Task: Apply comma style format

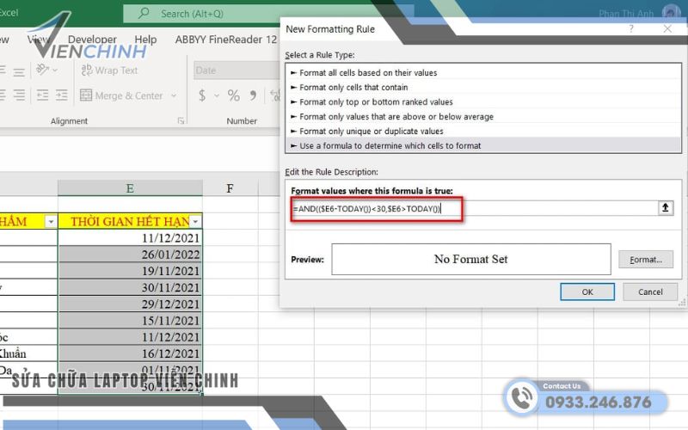Action: pyautogui.click(x=253, y=95)
